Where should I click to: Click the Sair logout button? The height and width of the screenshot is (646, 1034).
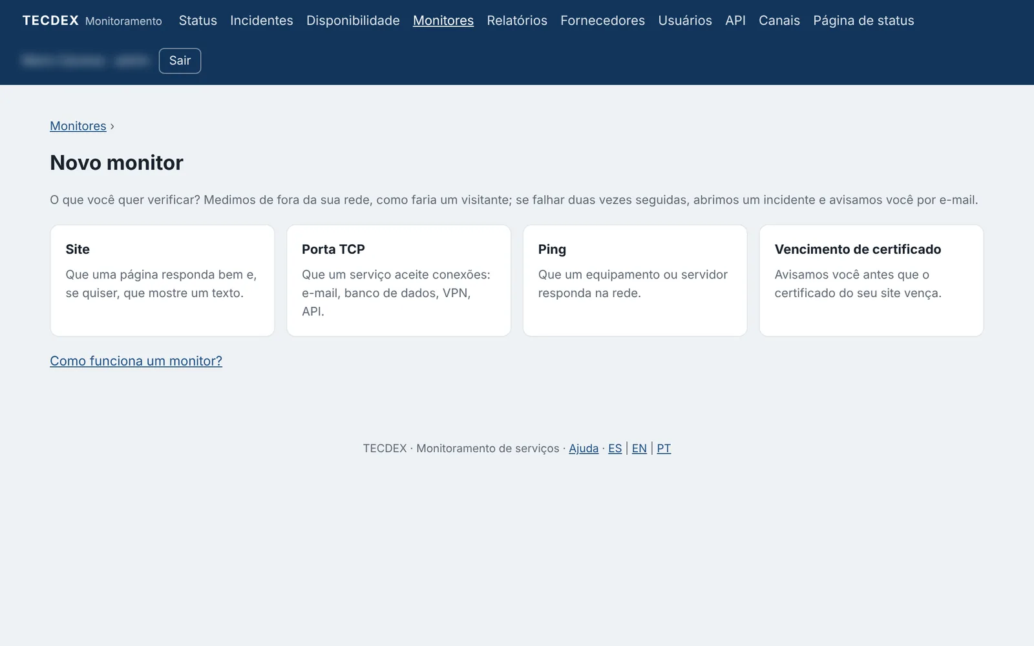pyautogui.click(x=180, y=61)
